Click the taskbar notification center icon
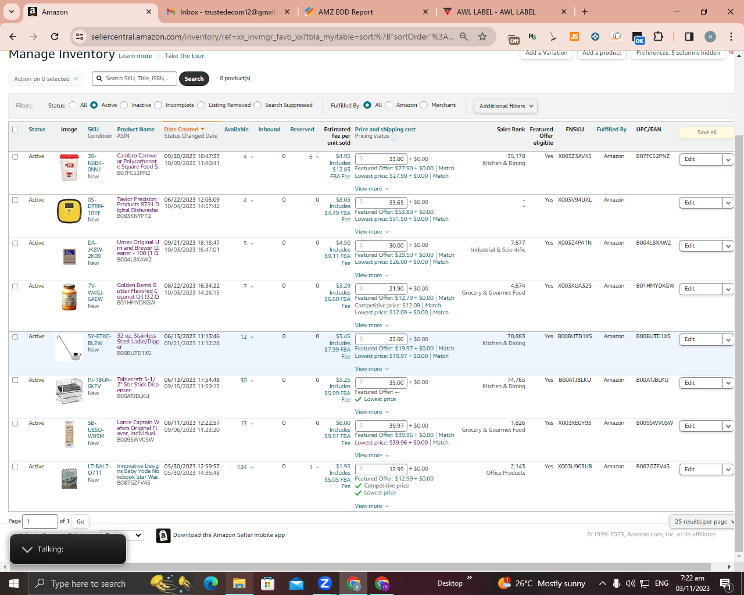Viewport: 744px width, 595px height. (x=726, y=583)
